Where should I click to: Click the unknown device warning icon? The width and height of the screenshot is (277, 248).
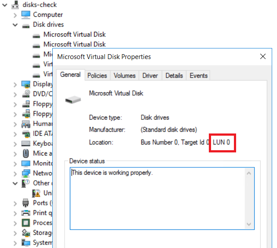point(36,193)
